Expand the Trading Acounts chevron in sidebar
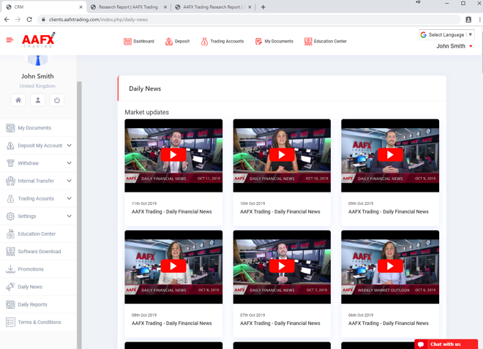The image size is (483, 349). coord(70,198)
